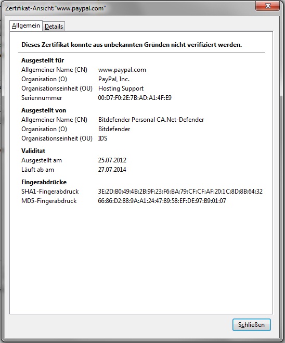Select the 'Validität' heading

point(33,151)
